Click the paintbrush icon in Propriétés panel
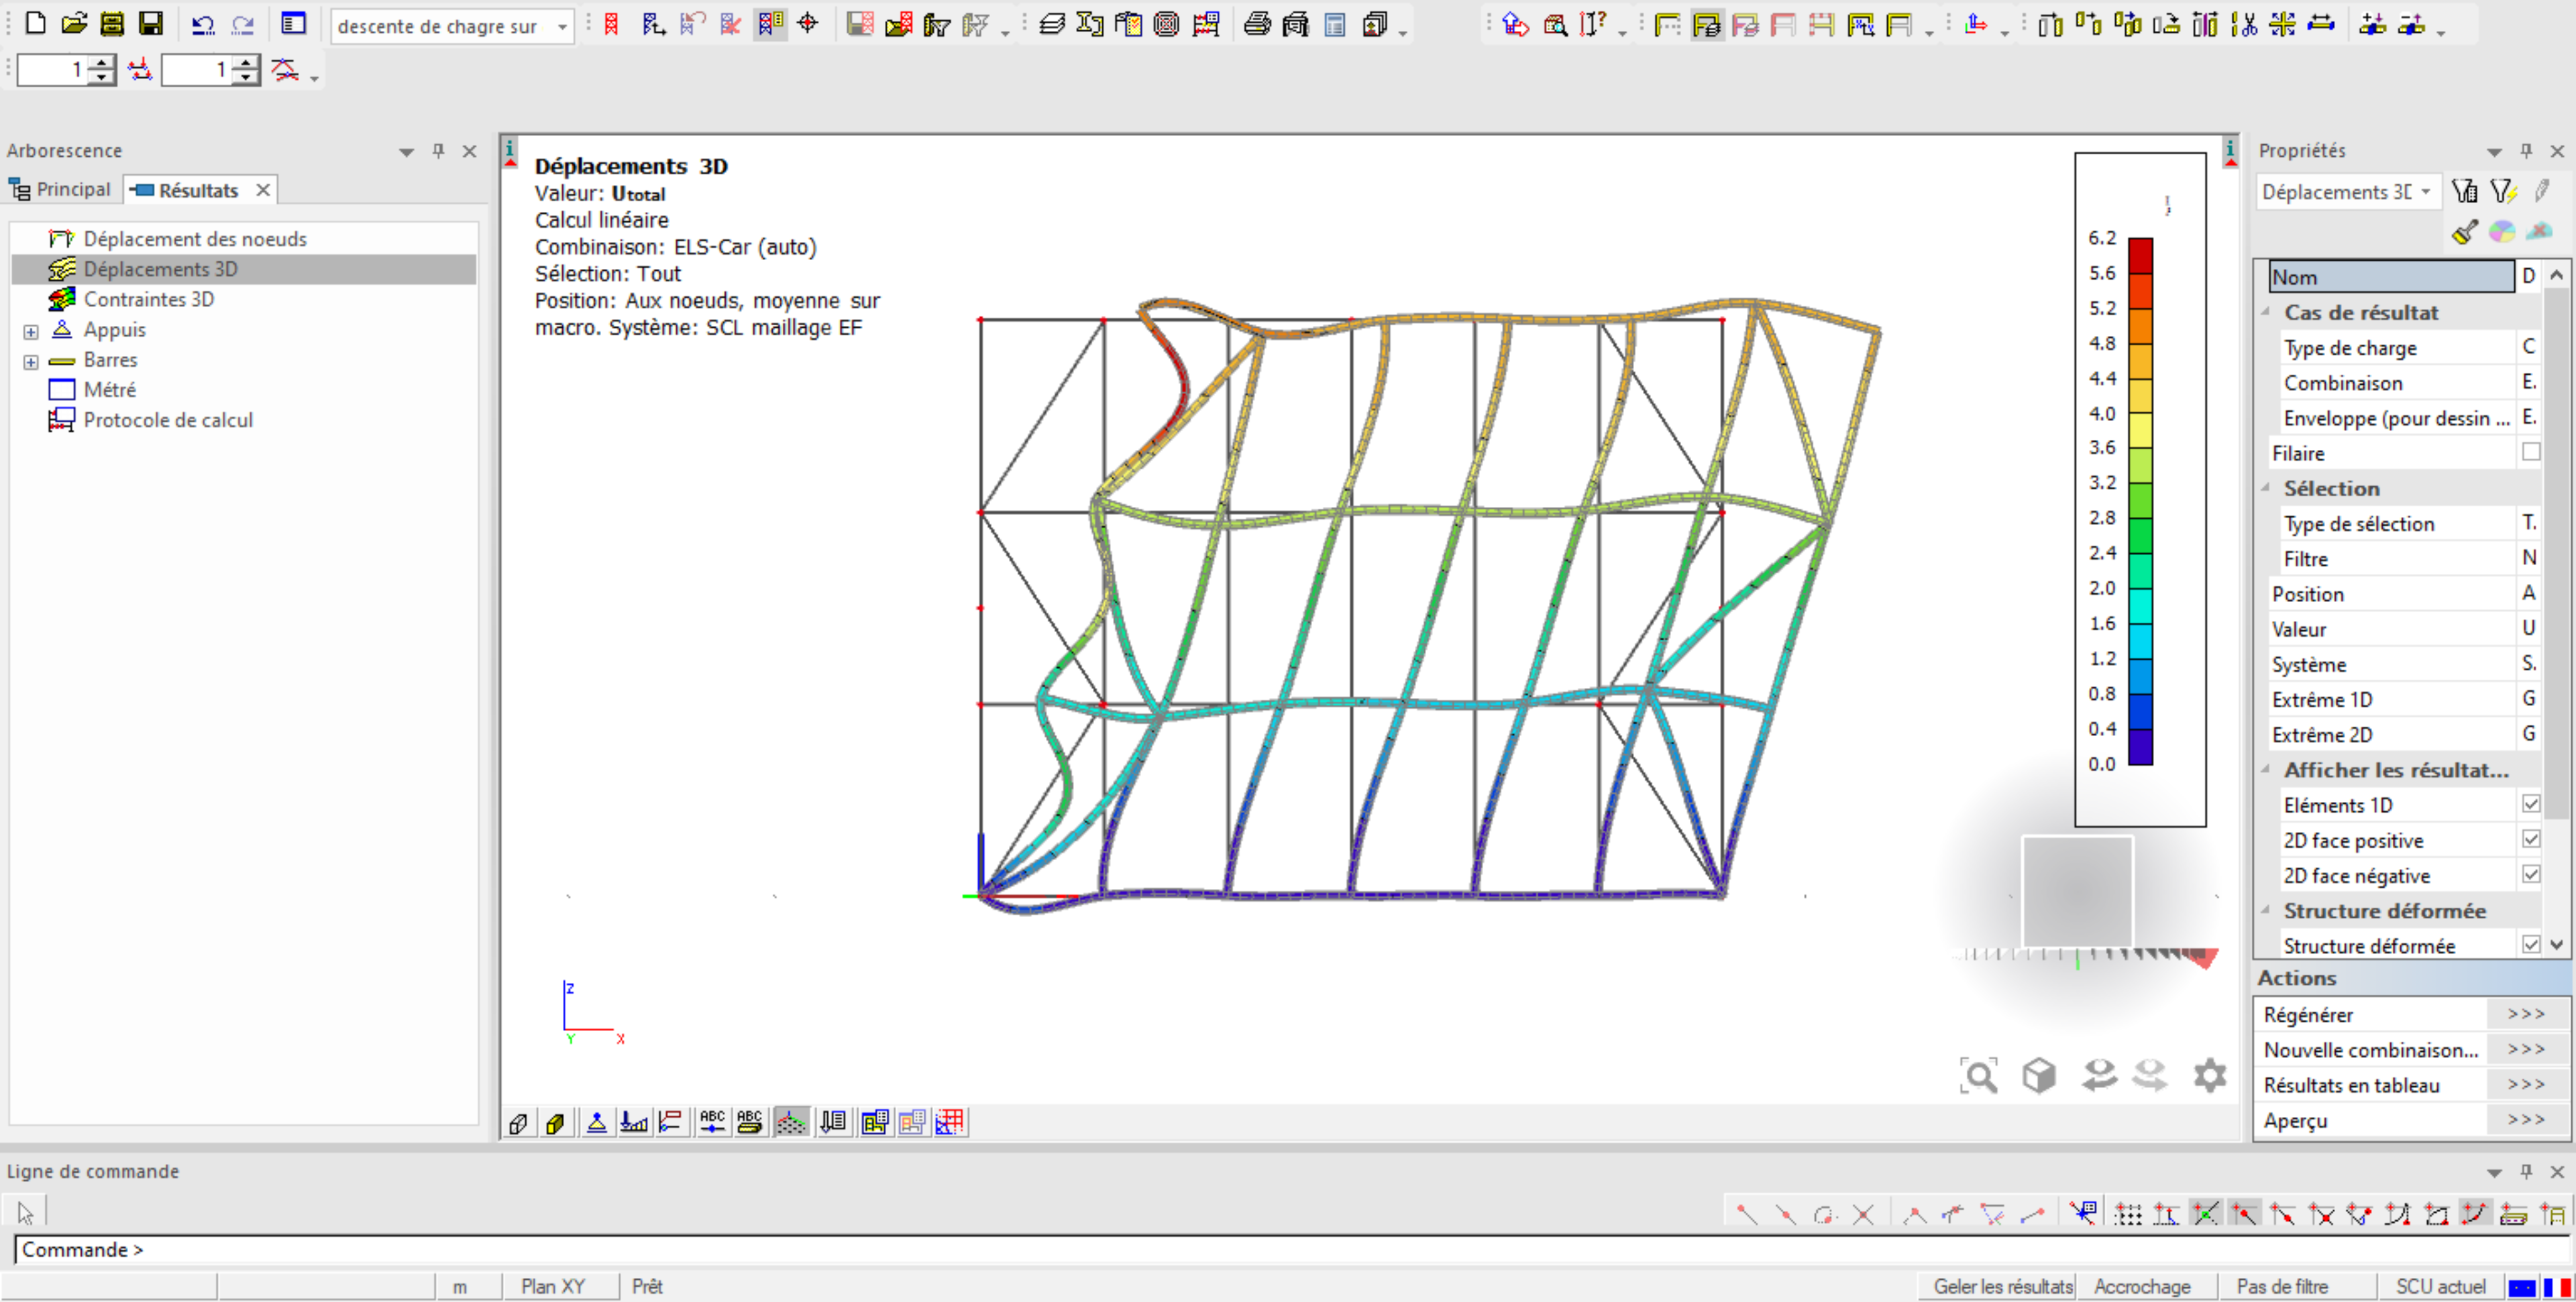This screenshot has height=1302, width=2576. (2465, 232)
